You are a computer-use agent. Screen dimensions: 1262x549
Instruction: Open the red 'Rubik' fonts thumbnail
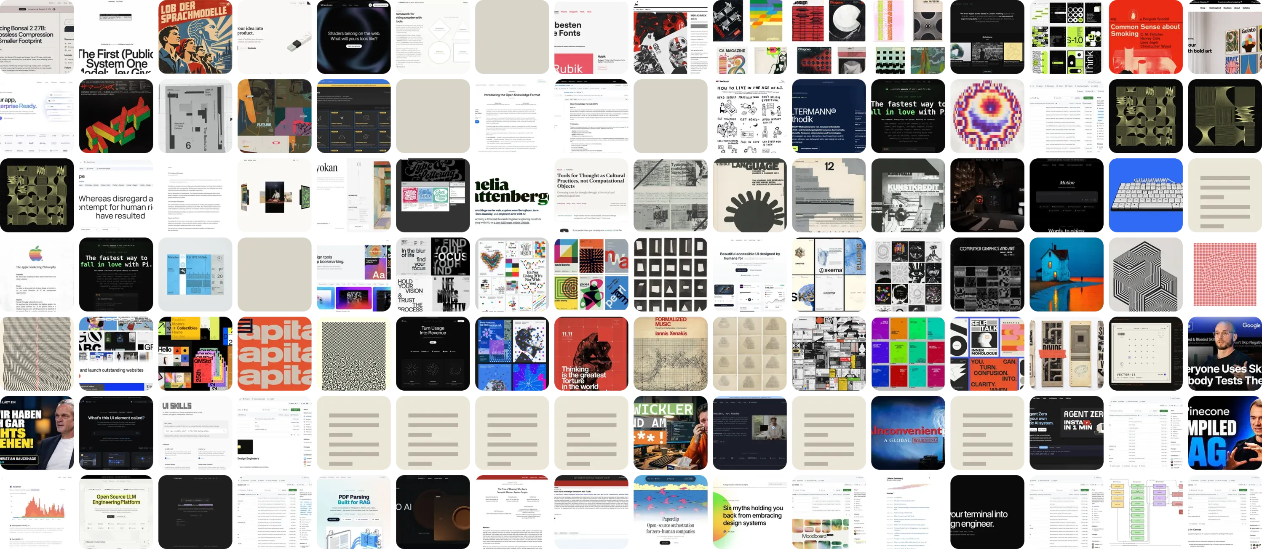pyautogui.click(x=591, y=37)
